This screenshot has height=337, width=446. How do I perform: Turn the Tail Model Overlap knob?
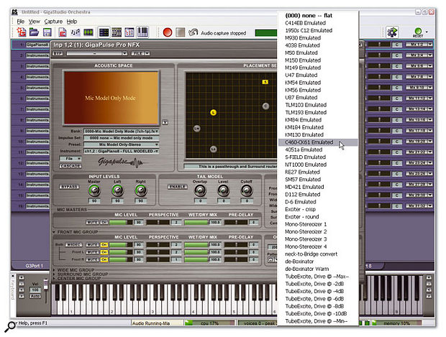point(200,190)
